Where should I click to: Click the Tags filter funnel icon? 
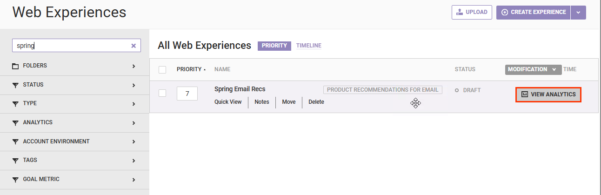coord(15,161)
